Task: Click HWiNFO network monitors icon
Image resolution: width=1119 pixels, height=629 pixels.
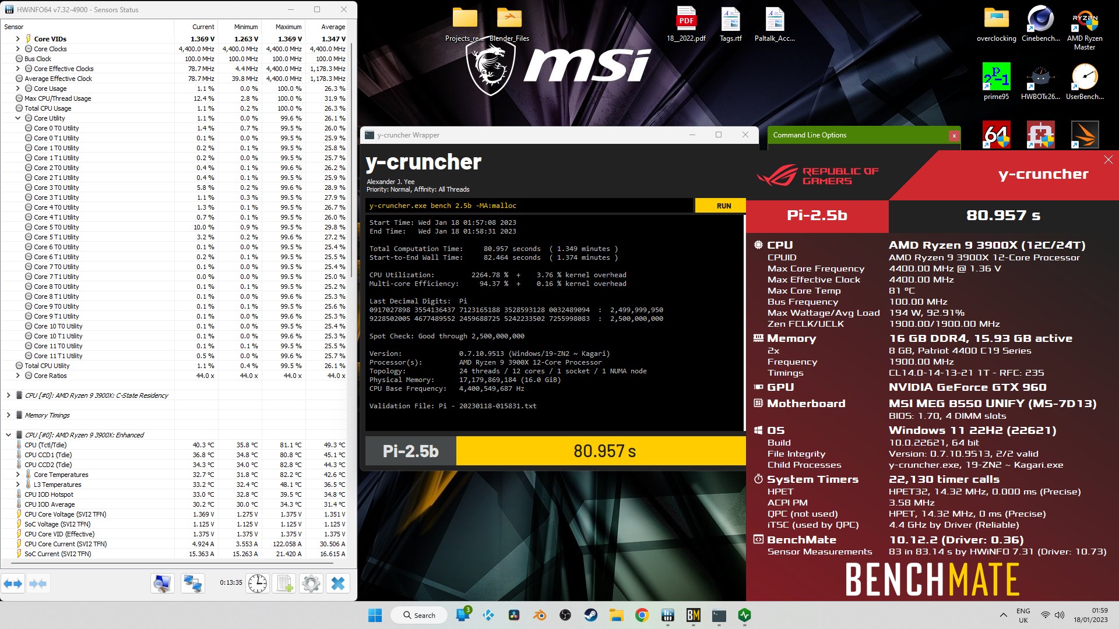Action: (x=192, y=584)
